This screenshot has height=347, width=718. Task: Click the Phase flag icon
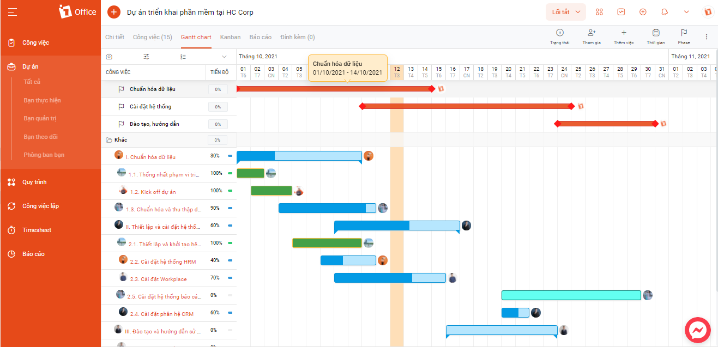point(684,33)
